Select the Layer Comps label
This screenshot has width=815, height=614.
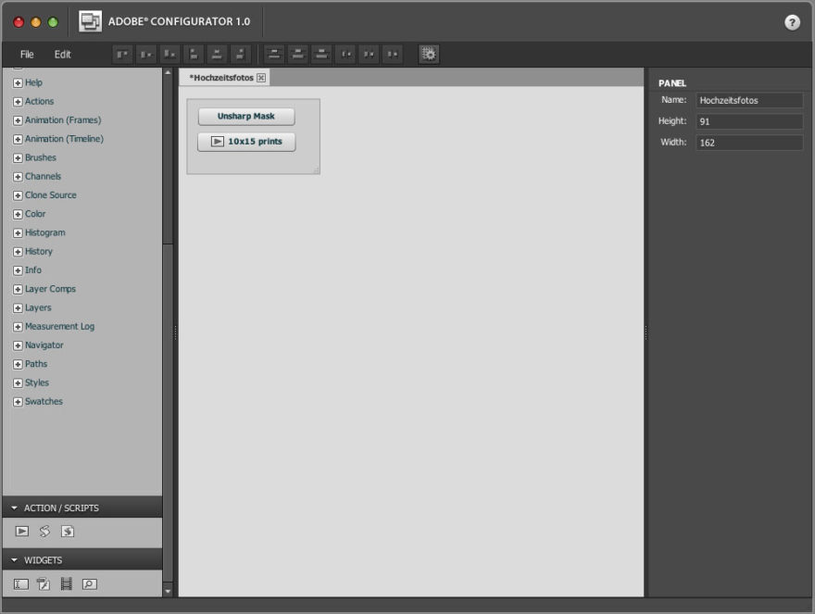click(x=50, y=289)
